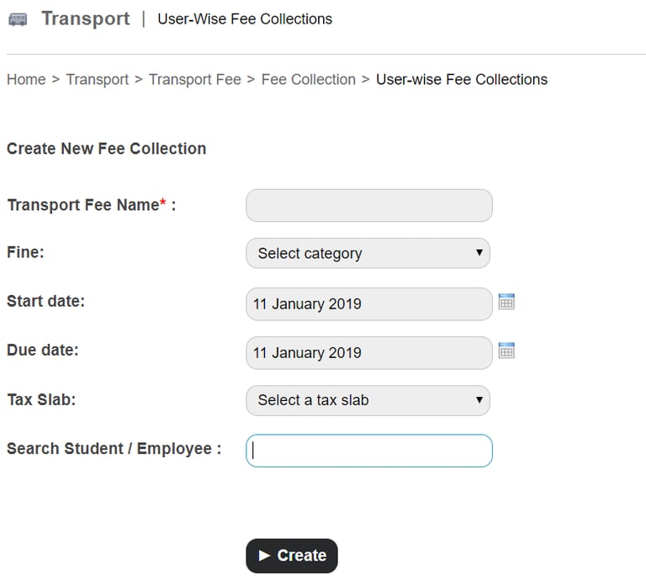This screenshot has width=646, height=580.
Task: Expand the Fine 'Select category' dropdown
Action: (368, 253)
